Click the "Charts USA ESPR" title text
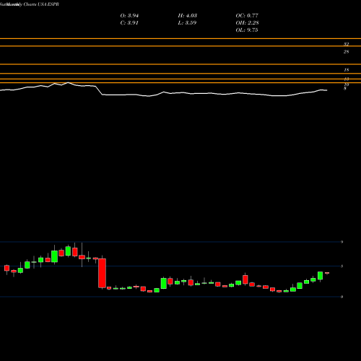361x361 pixels. pos(41,4)
